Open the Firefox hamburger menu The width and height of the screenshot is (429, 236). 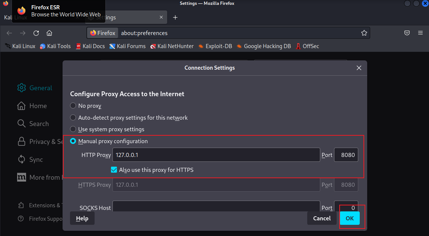420,33
